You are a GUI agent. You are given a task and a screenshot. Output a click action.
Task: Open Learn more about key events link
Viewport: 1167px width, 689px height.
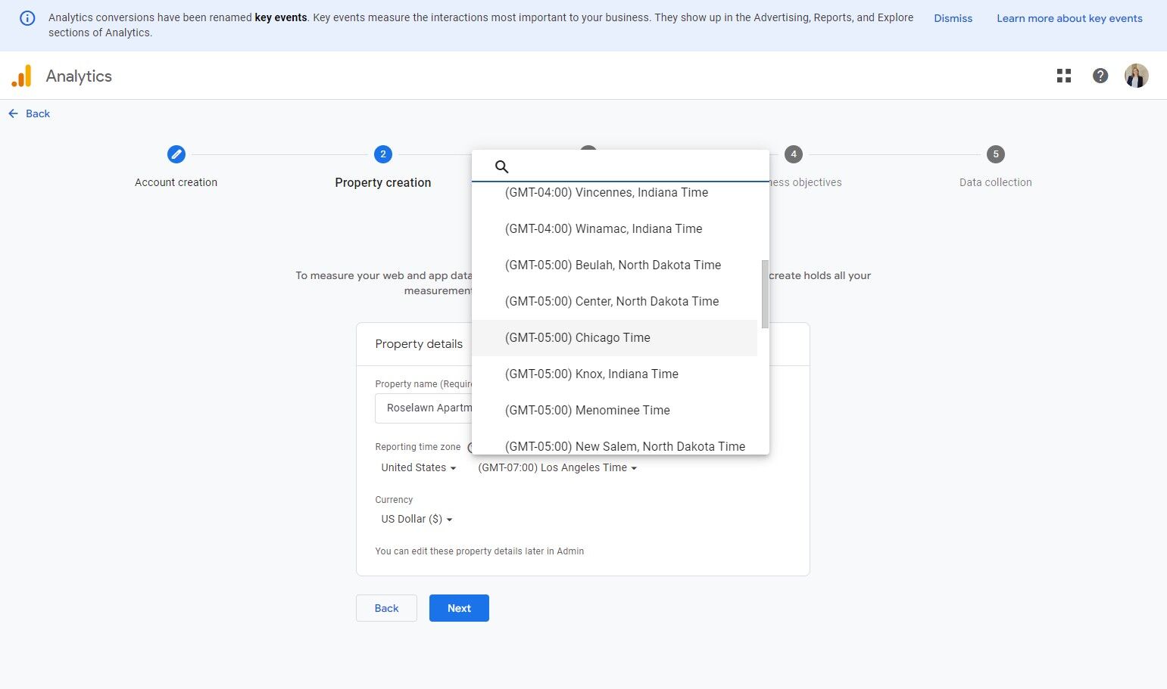(x=1069, y=18)
